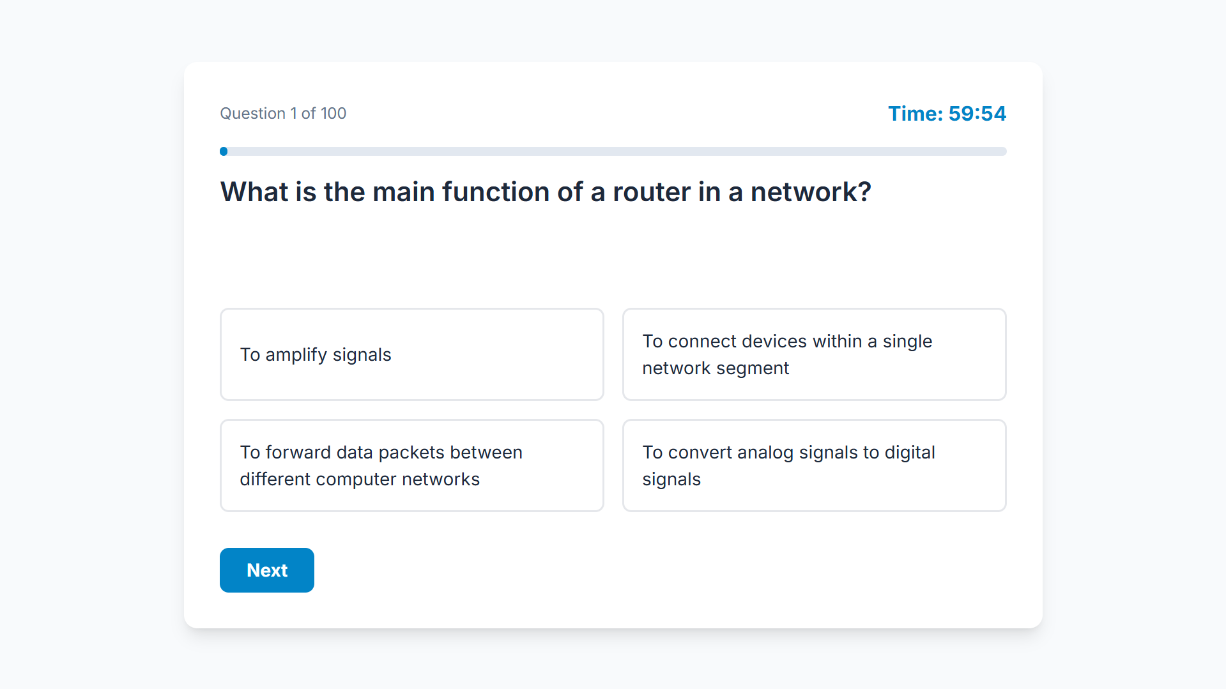The width and height of the screenshot is (1226, 689).
Task: Select "To convert analog signals to digital signals"
Action: (814, 466)
